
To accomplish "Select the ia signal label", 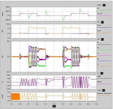I will click(98, 42).
